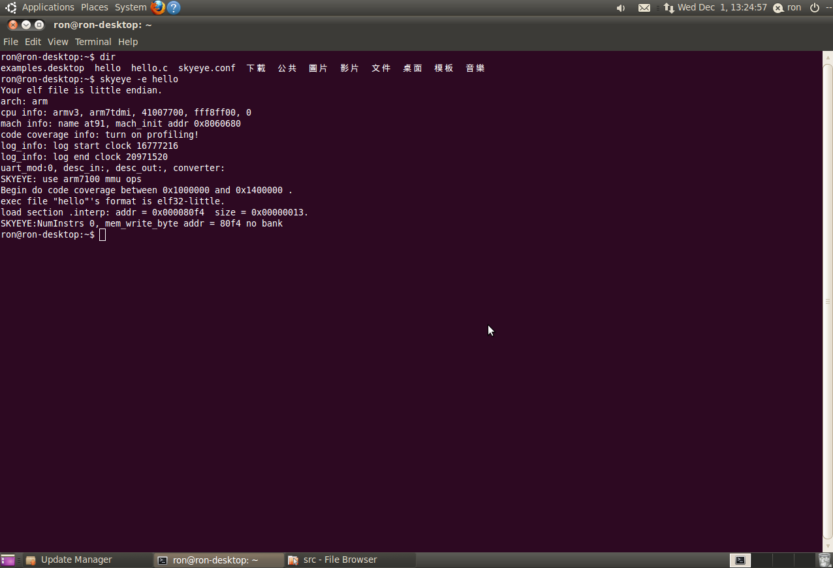Screen dimensions: 833x568
Task: Launch Firefox from the top panel
Action: pos(158,8)
